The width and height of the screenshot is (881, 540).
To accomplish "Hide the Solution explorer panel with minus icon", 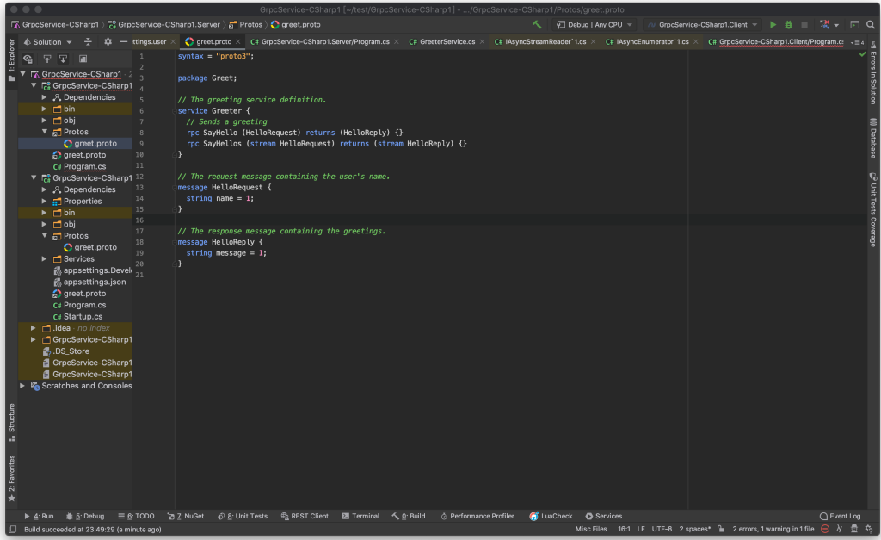I will [124, 41].
